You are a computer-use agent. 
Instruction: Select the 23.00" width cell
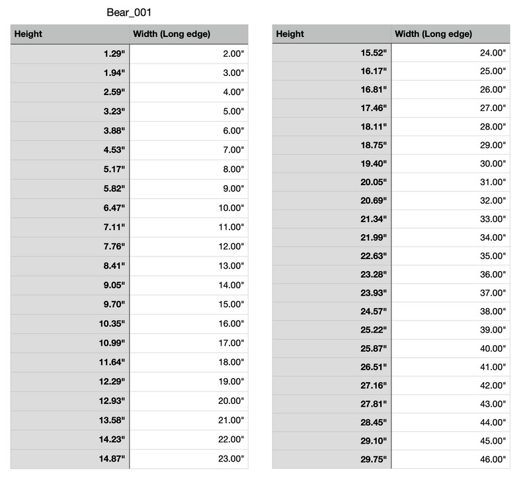(x=188, y=459)
